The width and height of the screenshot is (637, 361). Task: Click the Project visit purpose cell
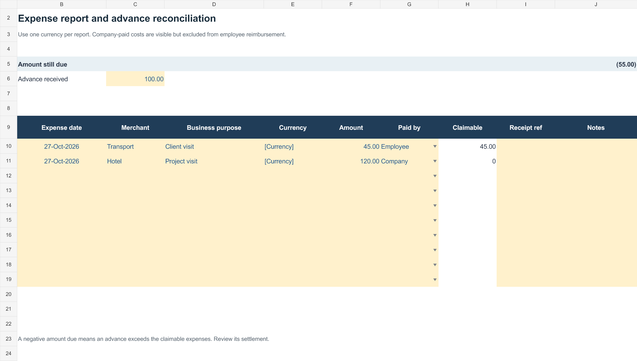[x=214, y=161]
